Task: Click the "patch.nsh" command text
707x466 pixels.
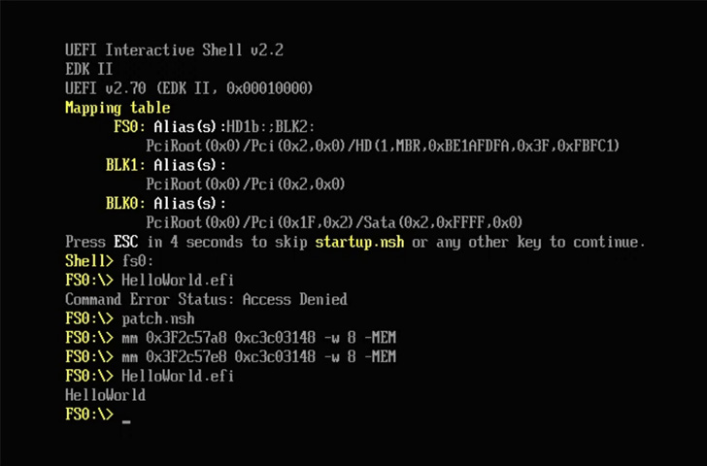Action: 157,318
